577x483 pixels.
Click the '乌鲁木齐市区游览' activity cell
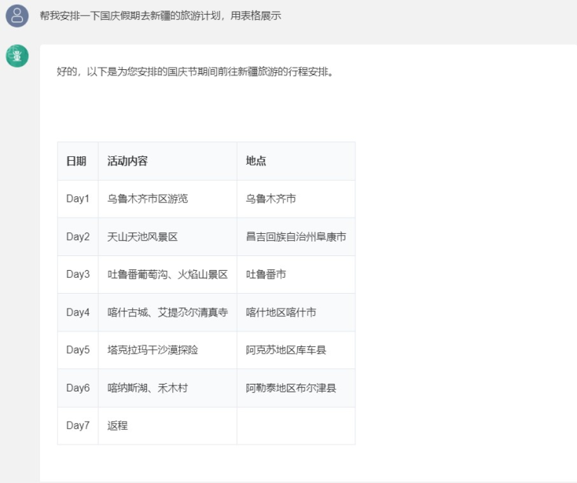click(168, 199)
